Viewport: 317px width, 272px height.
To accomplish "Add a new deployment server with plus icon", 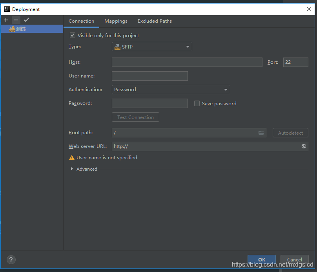I will click(6, 20).
